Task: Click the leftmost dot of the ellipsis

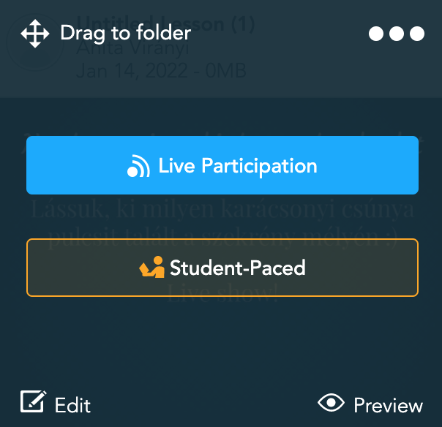Action: click(376, 34)
